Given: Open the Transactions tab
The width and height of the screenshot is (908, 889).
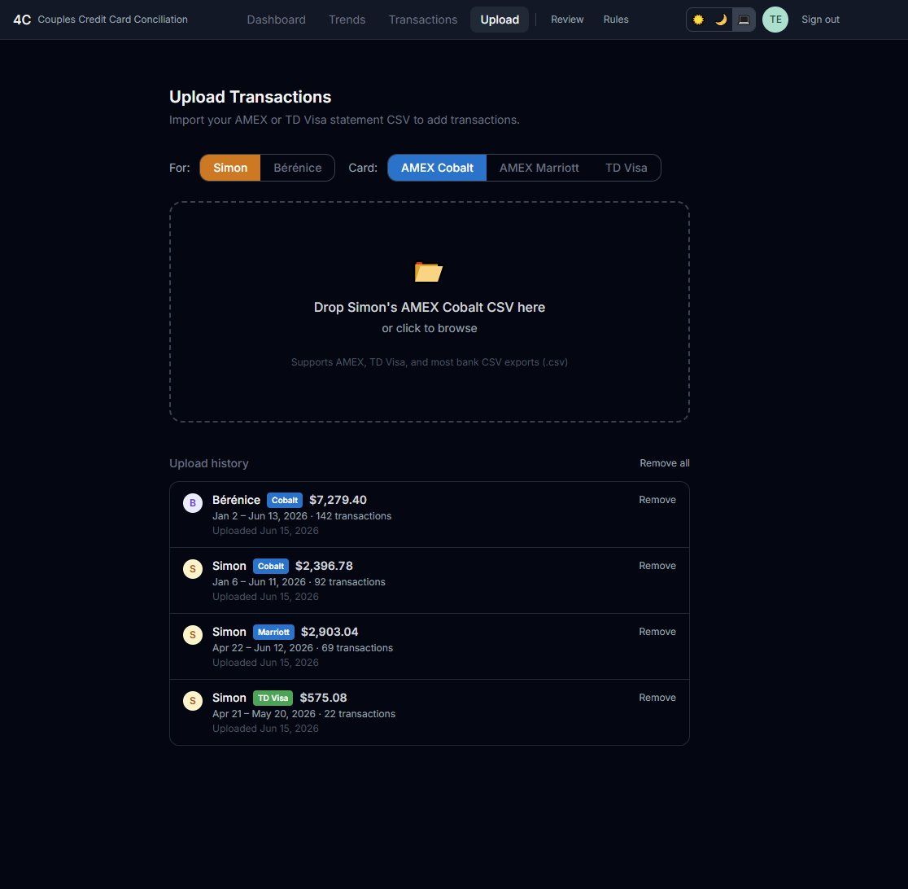Looking at the screenshot, I should [x=423, y=20].
